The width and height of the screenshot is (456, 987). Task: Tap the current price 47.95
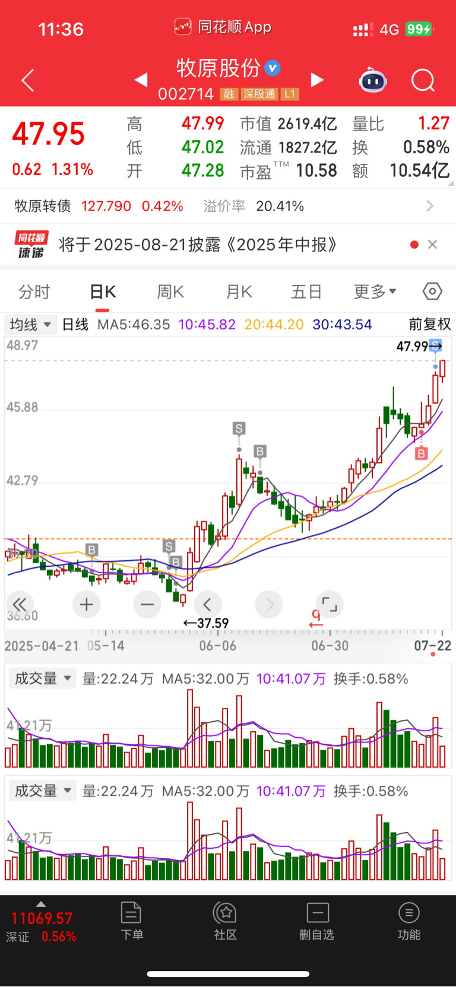coord(49,134)
